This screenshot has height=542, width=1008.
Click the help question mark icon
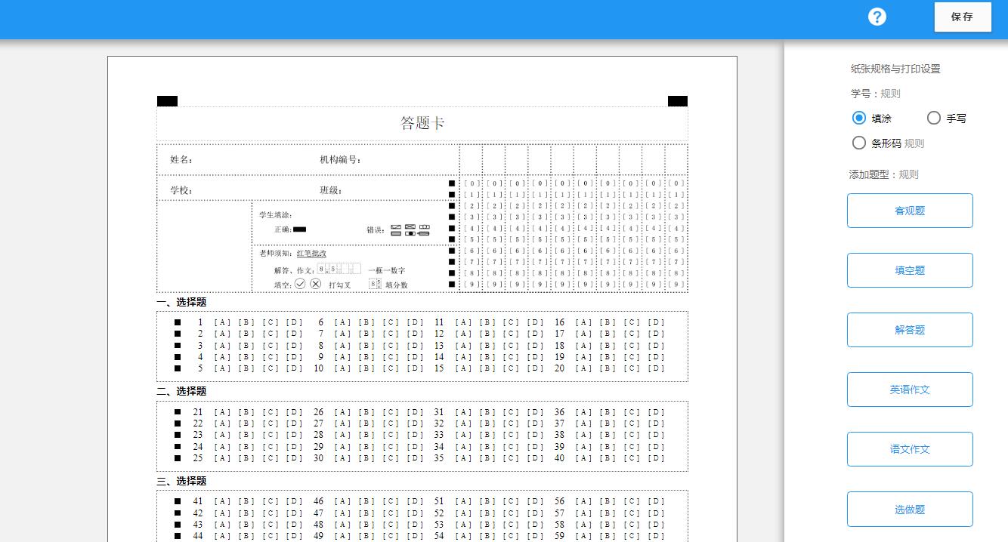coord(877,17)
